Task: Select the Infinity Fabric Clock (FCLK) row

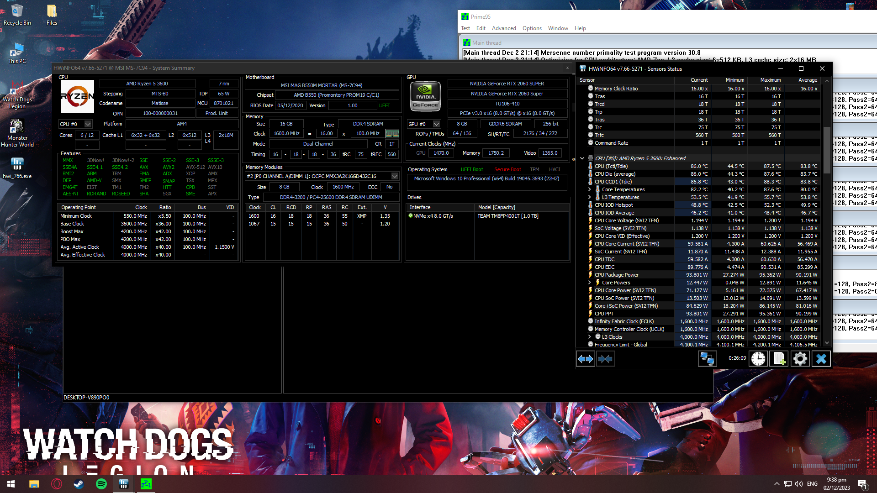Action: point(699,321)
